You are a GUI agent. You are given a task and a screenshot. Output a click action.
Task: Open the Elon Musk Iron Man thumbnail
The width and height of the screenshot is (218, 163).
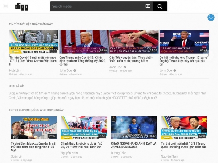click(34, 128)
